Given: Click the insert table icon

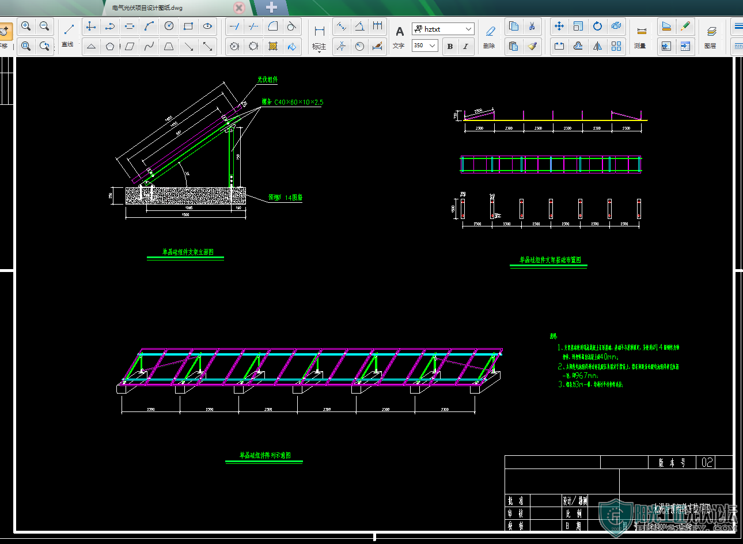Looking at the screenshot, I should 685,46.
